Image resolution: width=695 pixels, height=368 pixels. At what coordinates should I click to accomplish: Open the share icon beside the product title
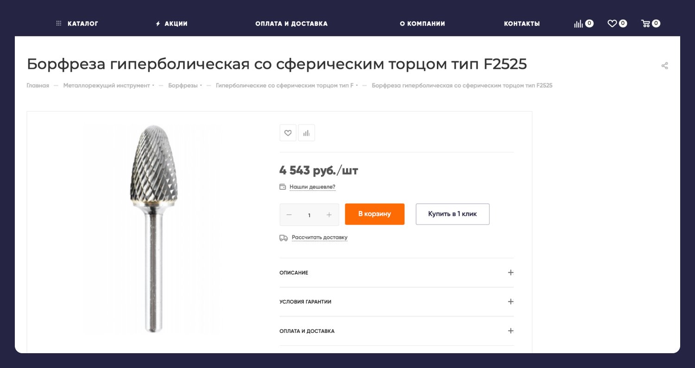[x=664, y=66]
